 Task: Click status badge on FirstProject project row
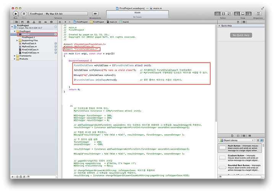[x=56, y=27]
